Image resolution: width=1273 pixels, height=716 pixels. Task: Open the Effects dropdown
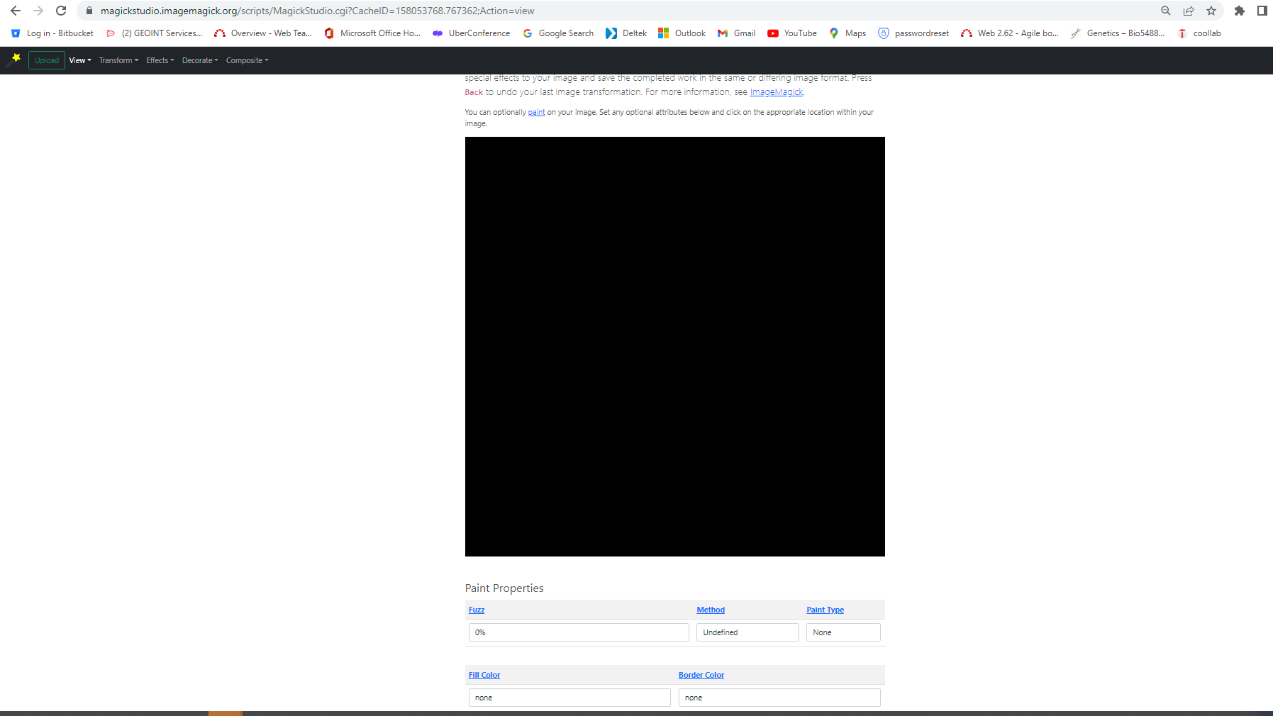click(160, 60)
